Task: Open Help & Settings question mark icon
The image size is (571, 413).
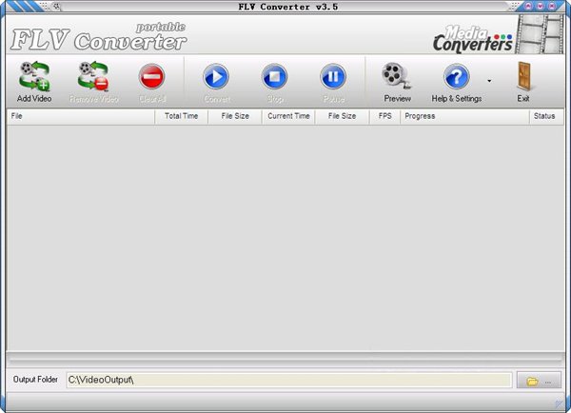Action: (x=456, y=76)
